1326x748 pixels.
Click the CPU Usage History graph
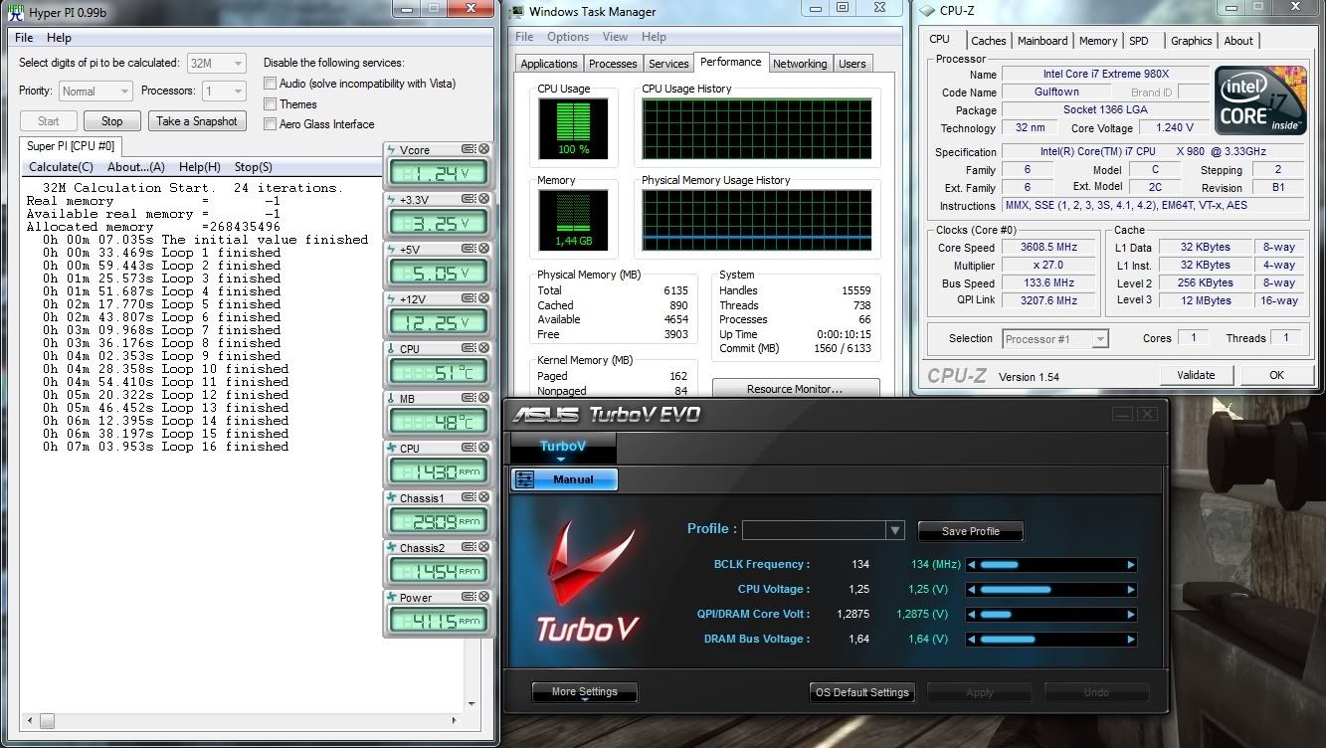pyautogui.click(x=757, y=129)
